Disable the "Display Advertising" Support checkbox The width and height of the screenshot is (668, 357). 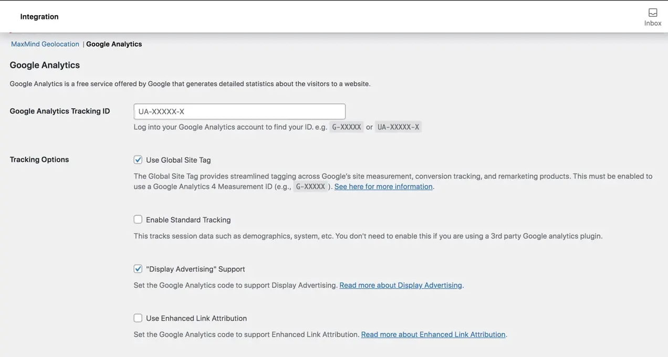pos(138,269)
